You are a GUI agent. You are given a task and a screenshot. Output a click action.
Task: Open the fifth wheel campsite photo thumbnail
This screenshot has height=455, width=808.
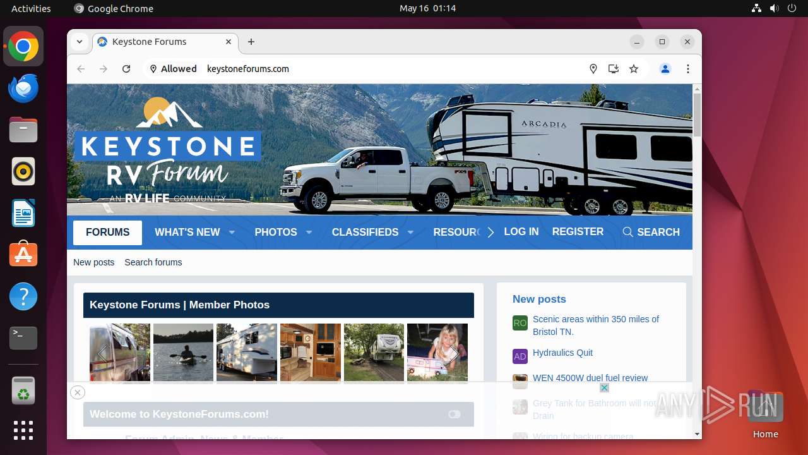coord(374,353)
